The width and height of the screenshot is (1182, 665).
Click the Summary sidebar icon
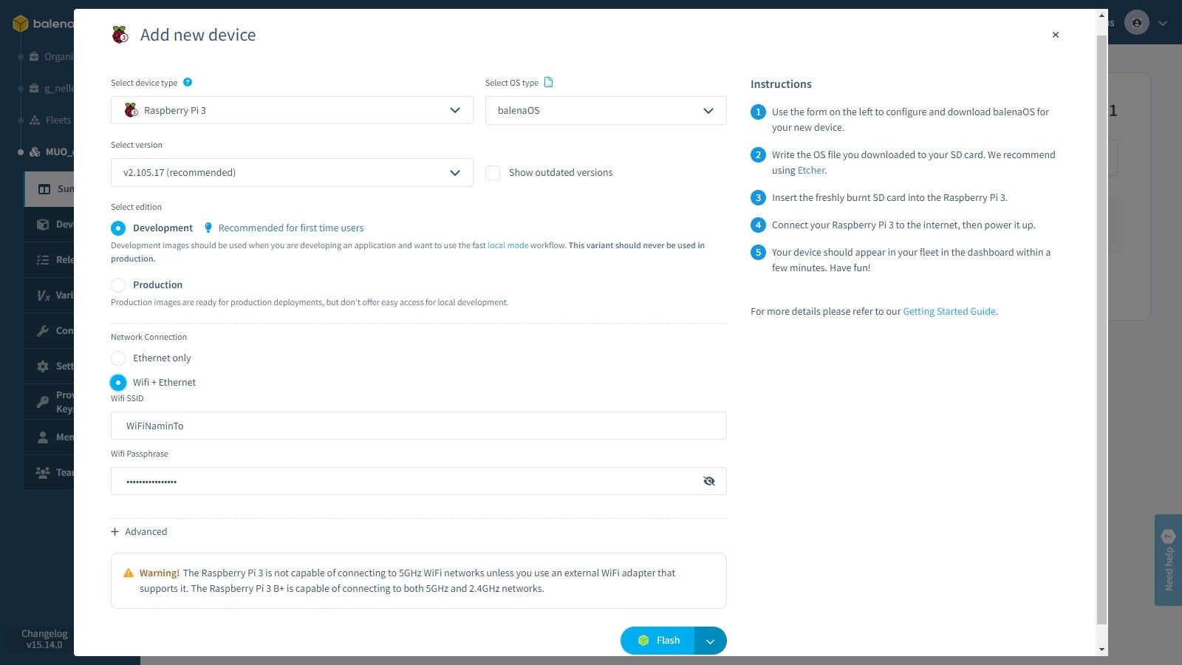click(x=44, y=189)
